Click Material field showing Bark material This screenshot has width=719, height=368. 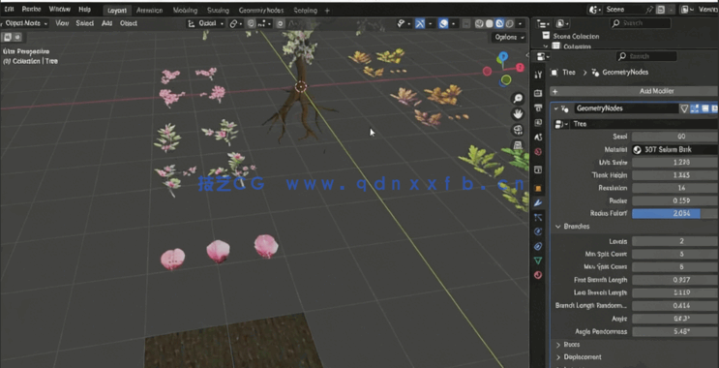pos(674,149)
